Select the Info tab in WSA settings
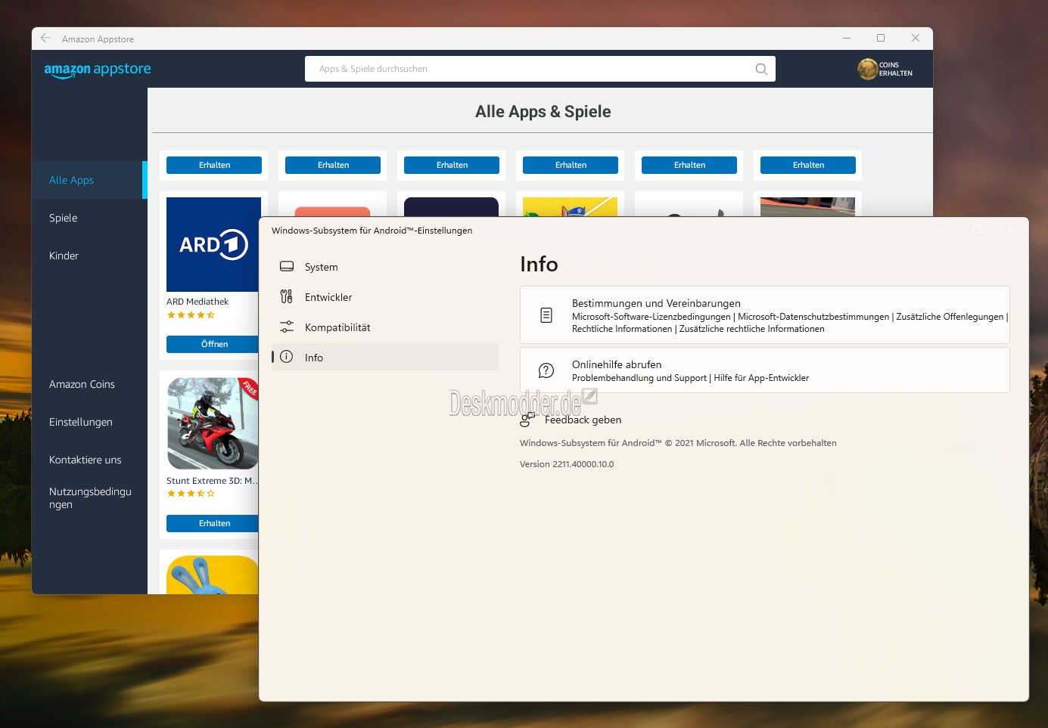Viewport: 1048px width, 728px height. point(385,358)
